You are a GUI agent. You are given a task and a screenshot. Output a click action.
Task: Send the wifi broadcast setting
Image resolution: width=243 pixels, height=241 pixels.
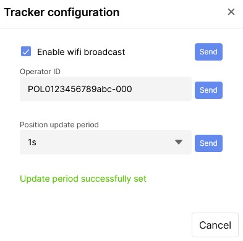208,52
